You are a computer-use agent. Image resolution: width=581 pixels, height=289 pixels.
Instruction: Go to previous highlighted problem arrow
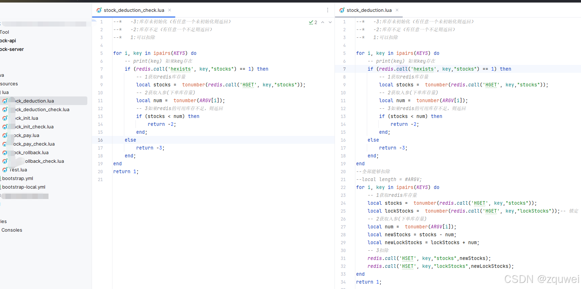point(323,22)
